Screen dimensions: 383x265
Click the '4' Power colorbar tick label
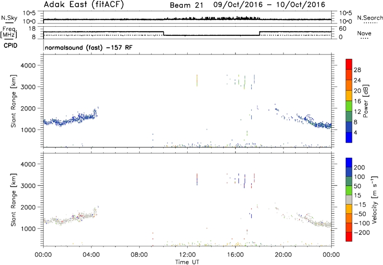point(355,133)
